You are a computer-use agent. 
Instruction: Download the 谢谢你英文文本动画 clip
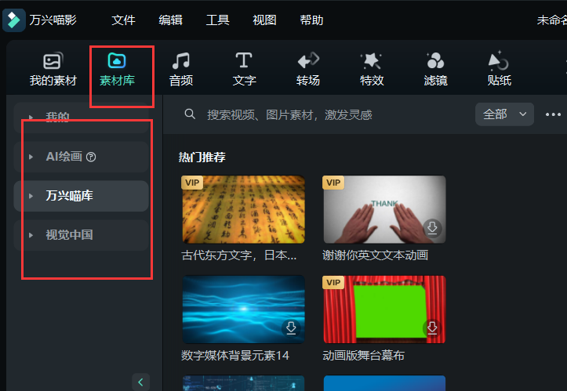click(432, 228)
